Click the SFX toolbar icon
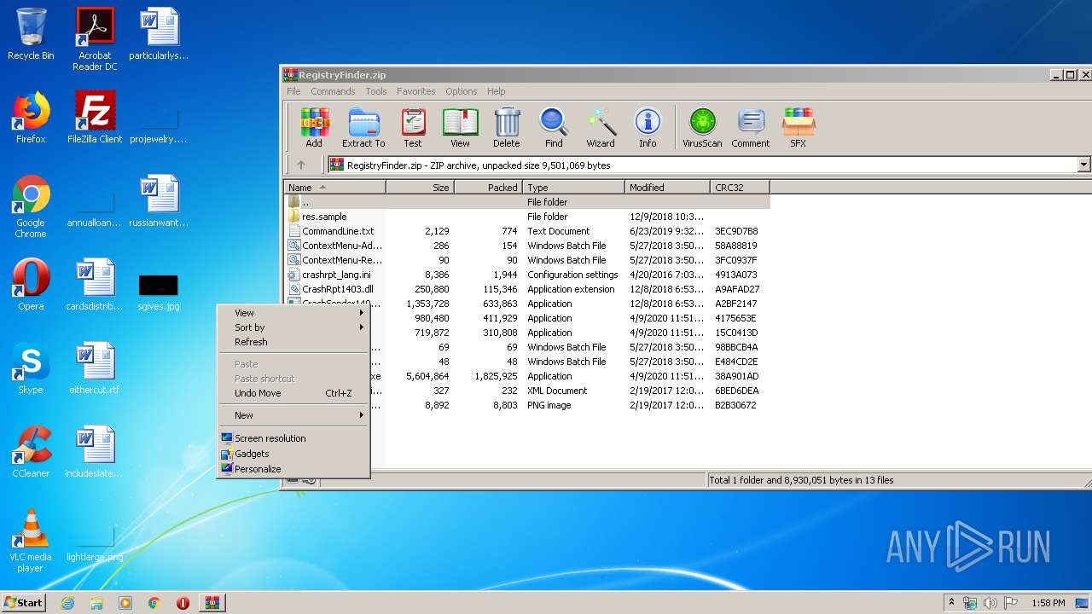The image size is (1092, 614). (x=798, y=128)
